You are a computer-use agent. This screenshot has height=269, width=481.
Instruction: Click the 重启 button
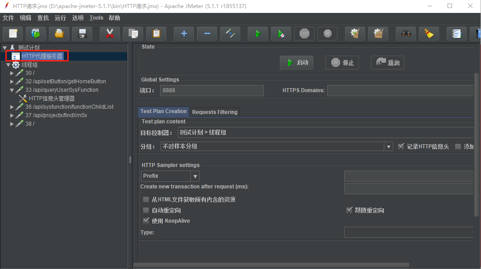click(387, 62)
